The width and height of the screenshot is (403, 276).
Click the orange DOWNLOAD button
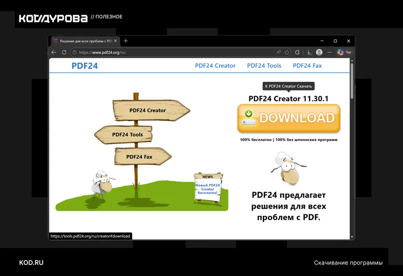coord(289,118)
